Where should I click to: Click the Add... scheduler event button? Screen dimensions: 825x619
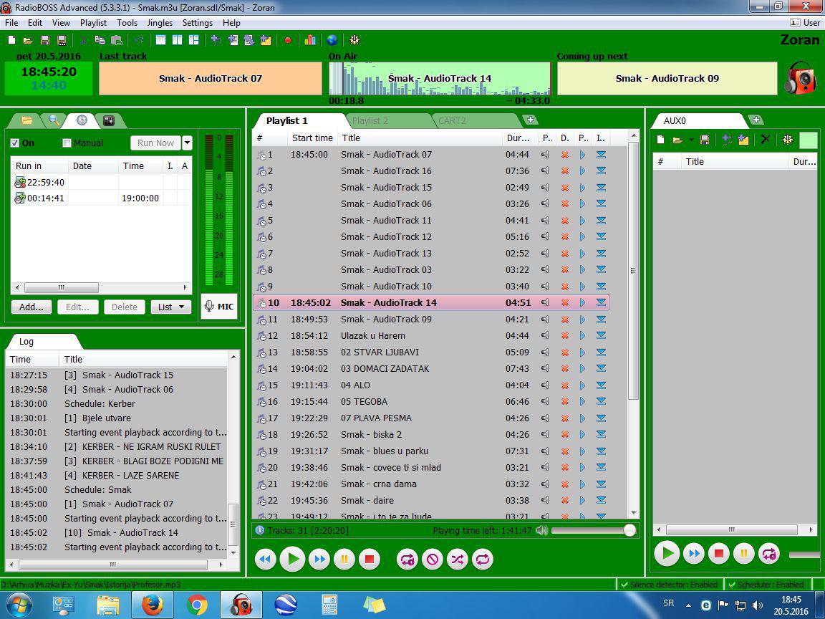click(x=31, y=307)
